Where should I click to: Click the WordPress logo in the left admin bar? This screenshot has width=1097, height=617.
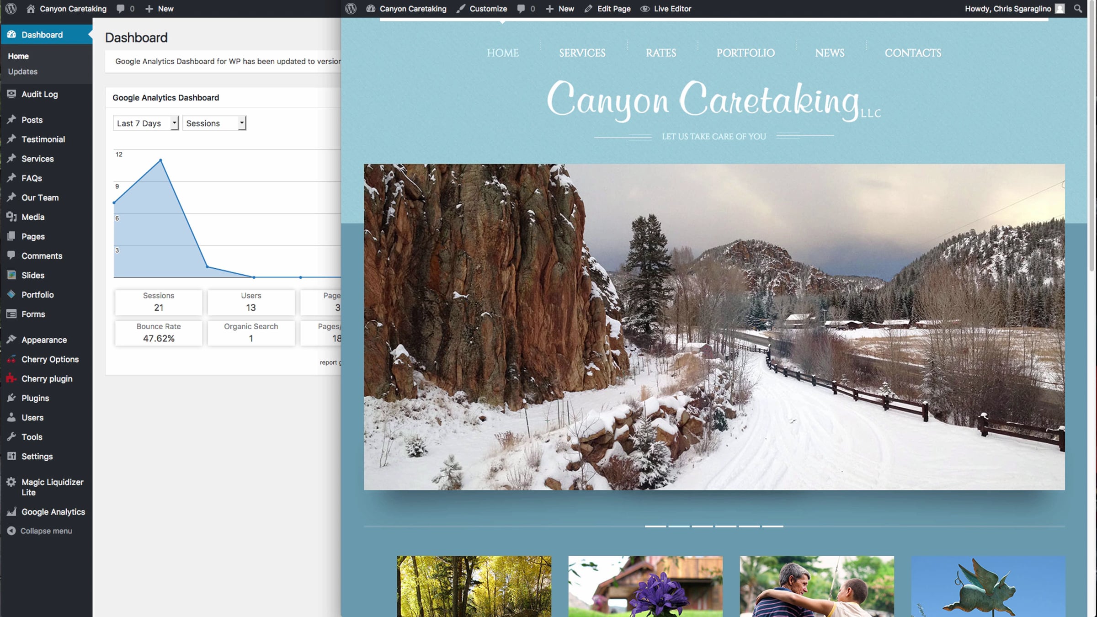pos(11,9)
